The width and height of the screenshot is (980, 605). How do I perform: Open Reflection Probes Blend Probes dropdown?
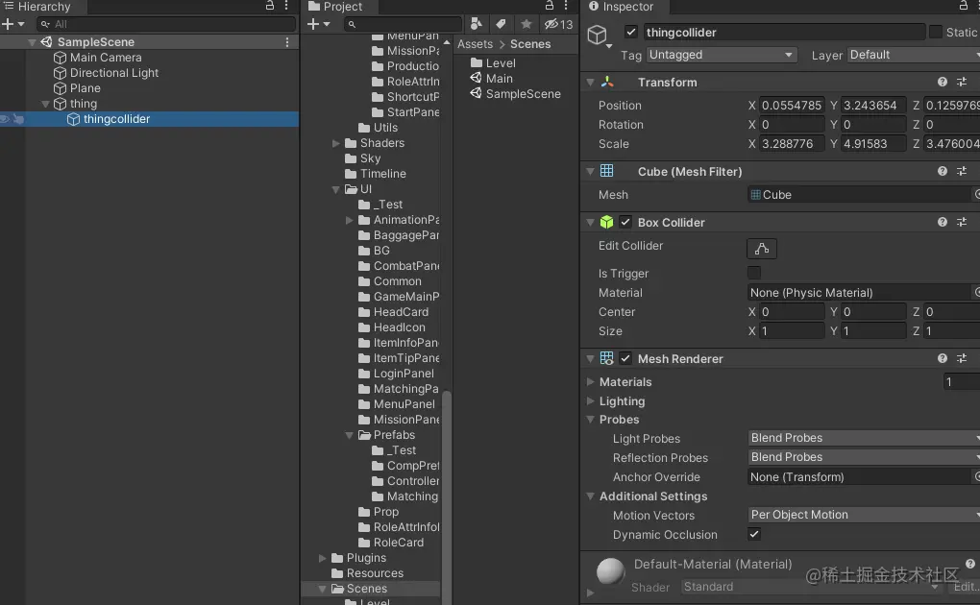coord(863,457)
